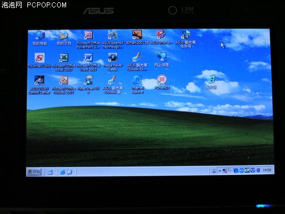Launch Internet Explorer from quick launch
Viewport: 285px width, 214px height.
[x=63, y=172]
